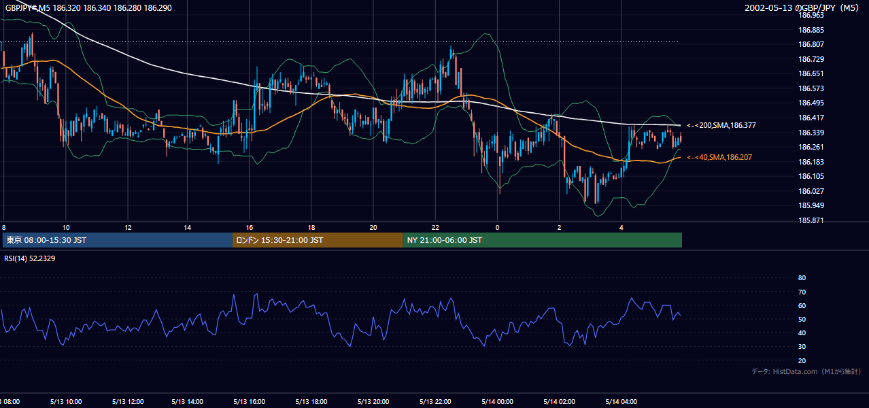This screenshot has width=869, height=408.
Task: Click the RSI 70 level label
Action: point(802,292)
